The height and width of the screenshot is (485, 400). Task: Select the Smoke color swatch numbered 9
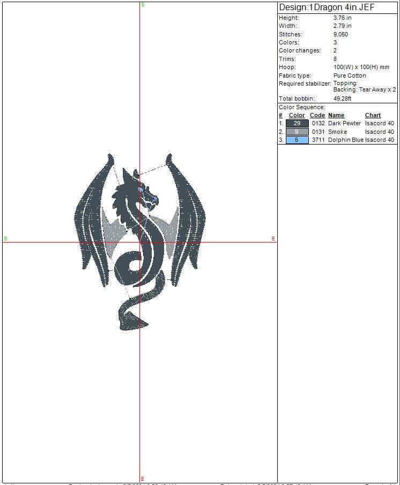click(x=297, y=132)
